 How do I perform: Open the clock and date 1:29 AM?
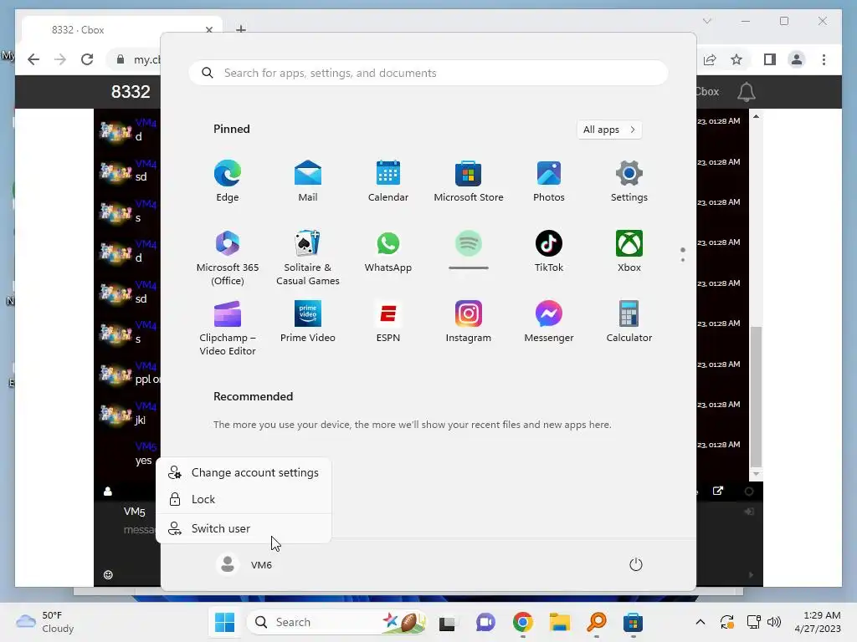818,622
